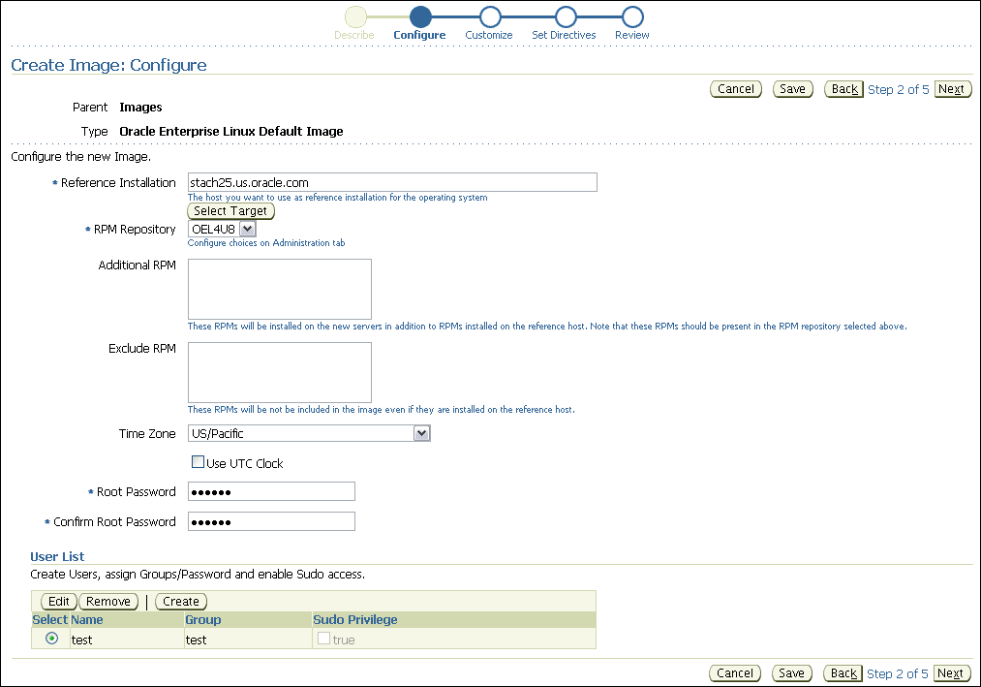Go to the Set Directives step label
This screenshot has width=981, height=687.
(x=564, y=35)
